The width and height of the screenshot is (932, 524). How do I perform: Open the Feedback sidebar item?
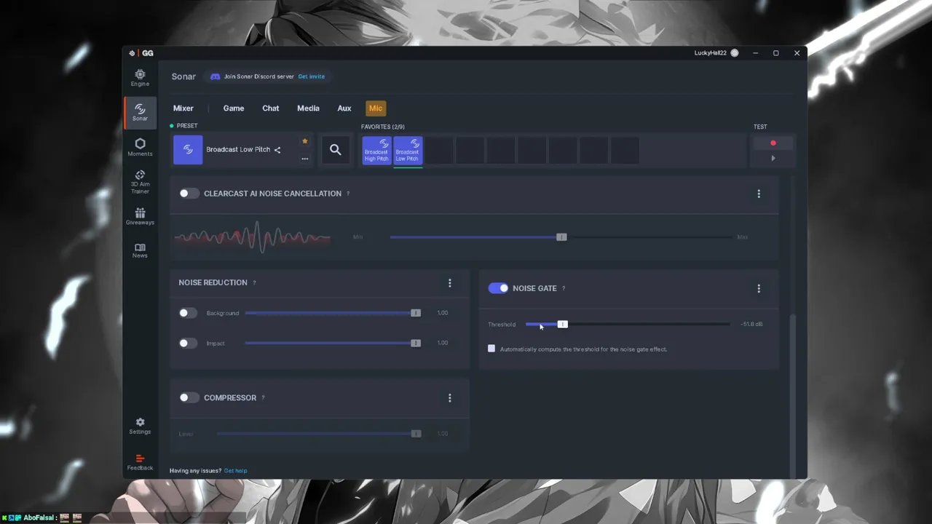point(140,462)
